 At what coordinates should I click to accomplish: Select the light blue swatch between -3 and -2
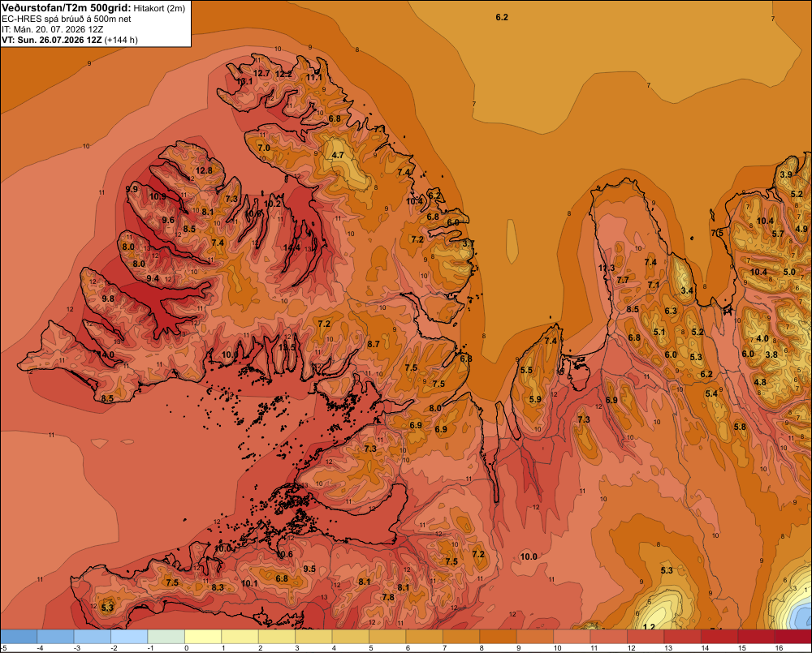tap(93, 637)
